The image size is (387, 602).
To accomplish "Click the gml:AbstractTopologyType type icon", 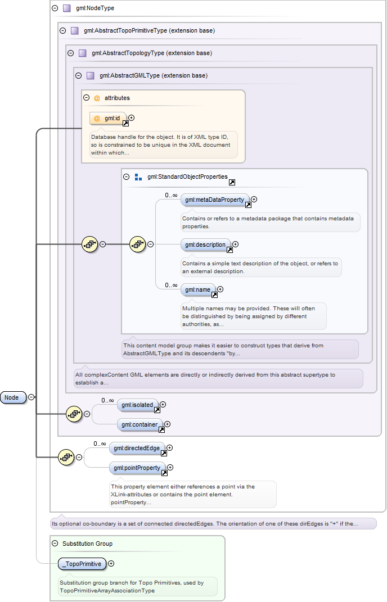I will pos(83,53).
